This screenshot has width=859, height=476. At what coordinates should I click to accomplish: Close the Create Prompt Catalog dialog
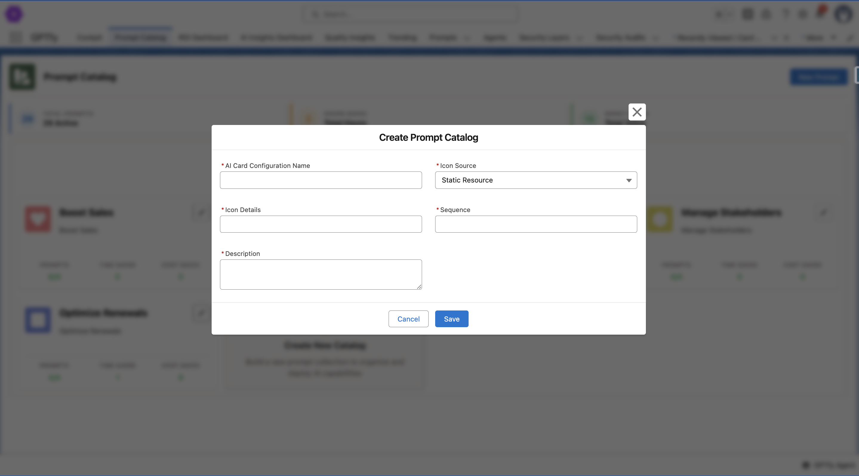(637, 112)
